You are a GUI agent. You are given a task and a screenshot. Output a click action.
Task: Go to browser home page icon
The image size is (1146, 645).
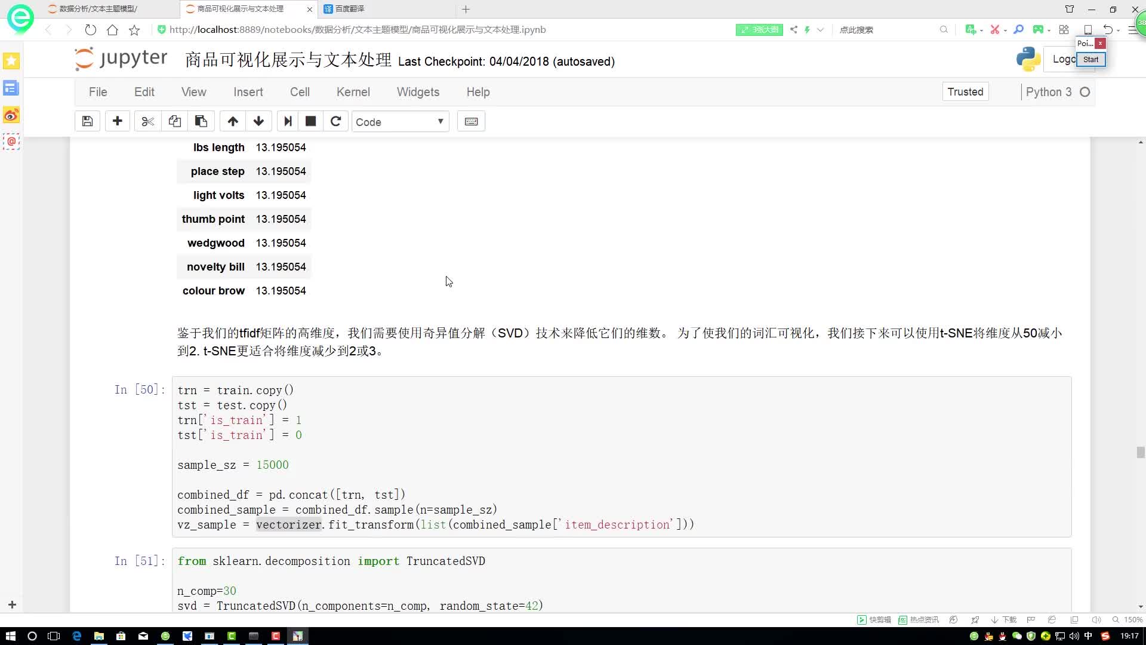click(x=112, y=29)
